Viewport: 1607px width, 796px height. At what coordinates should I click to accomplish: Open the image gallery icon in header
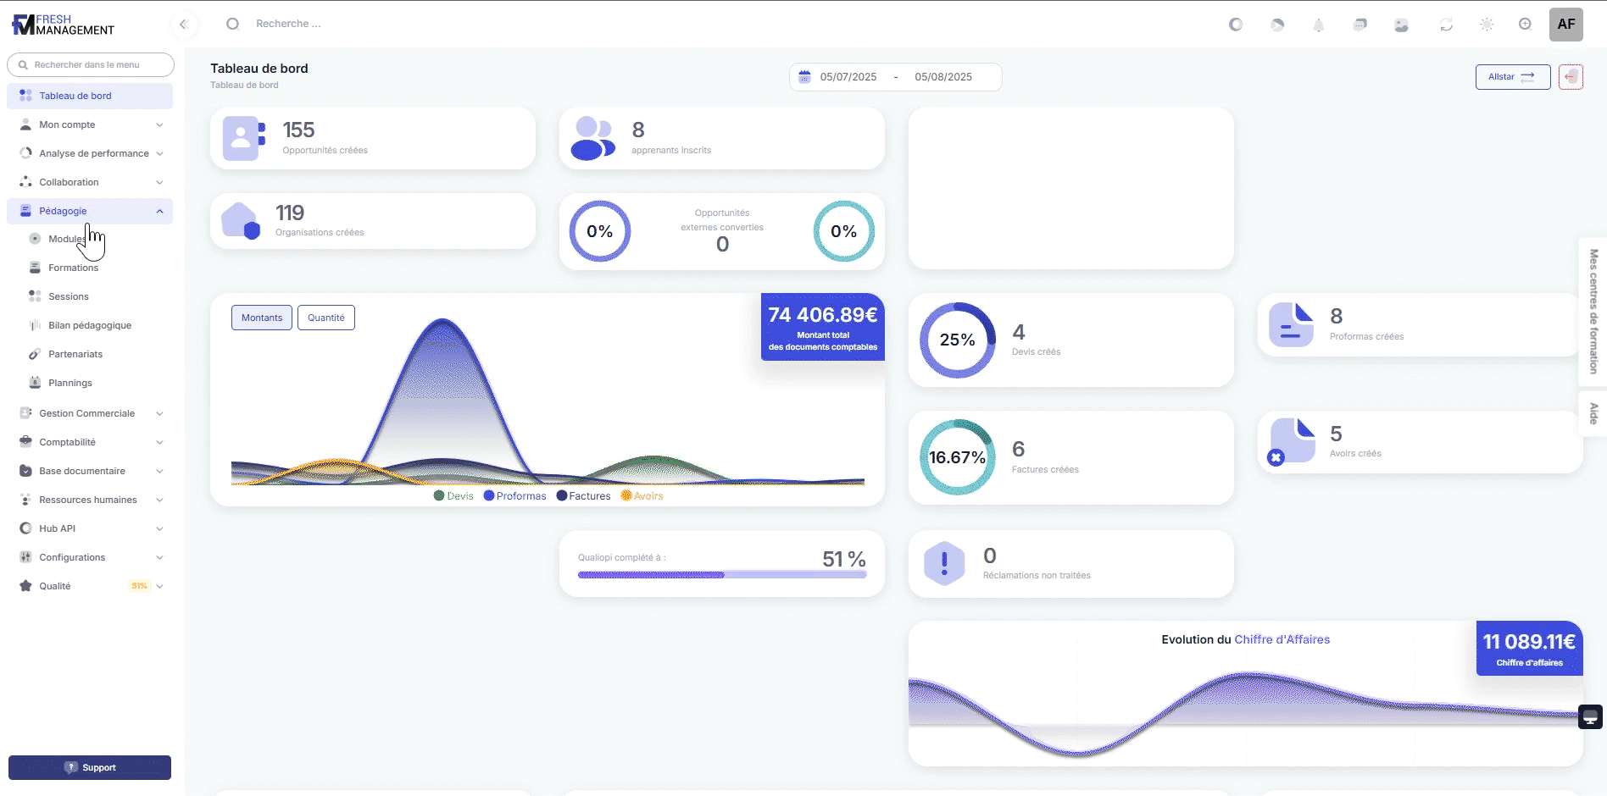(1401, 25)
